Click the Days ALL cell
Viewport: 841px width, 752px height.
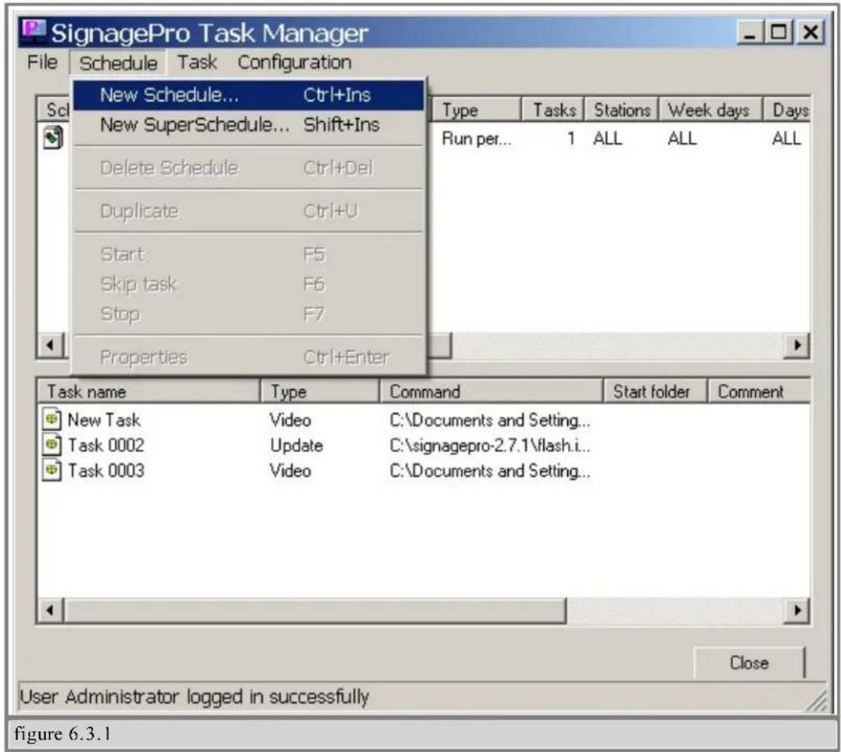[786, 139]
